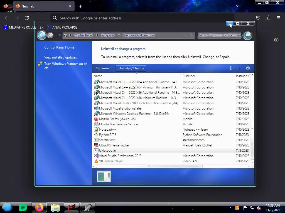Click the Start orb on taskbar
Image resolution: width=285 pixels, height=213 pixels.
[7, 207]
